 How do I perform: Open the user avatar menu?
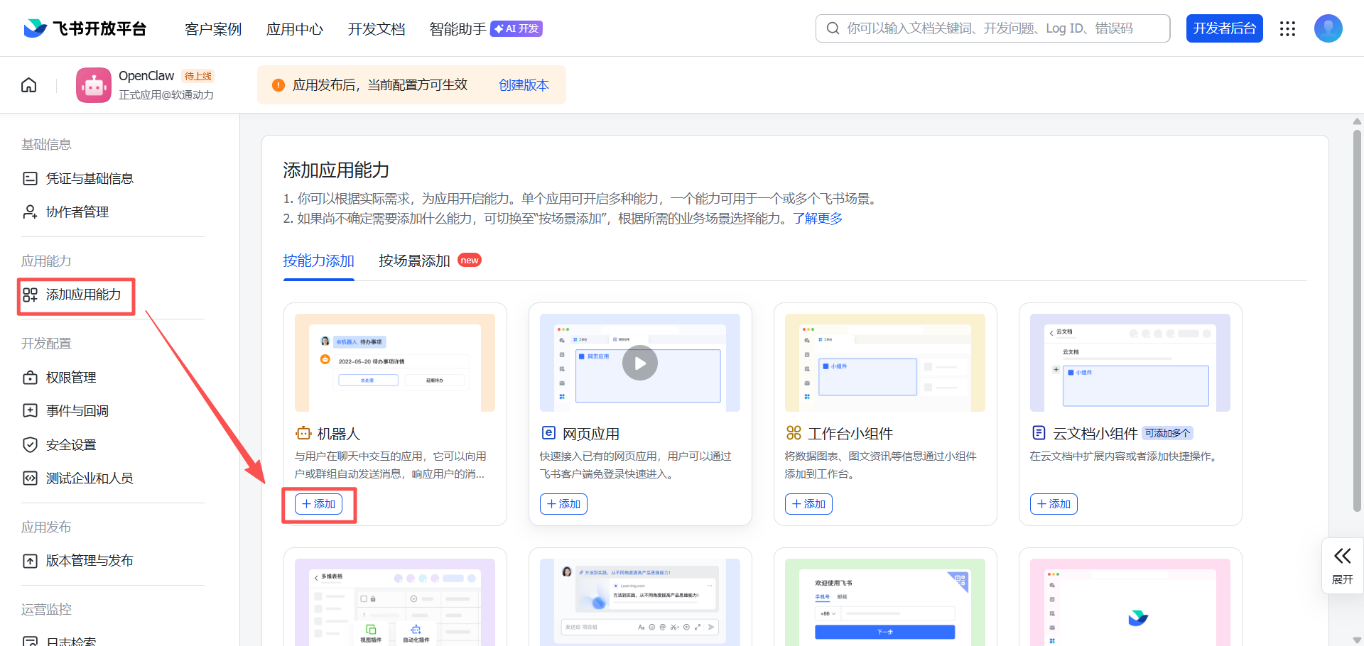pyautogui.click(x=1328, y=28)
